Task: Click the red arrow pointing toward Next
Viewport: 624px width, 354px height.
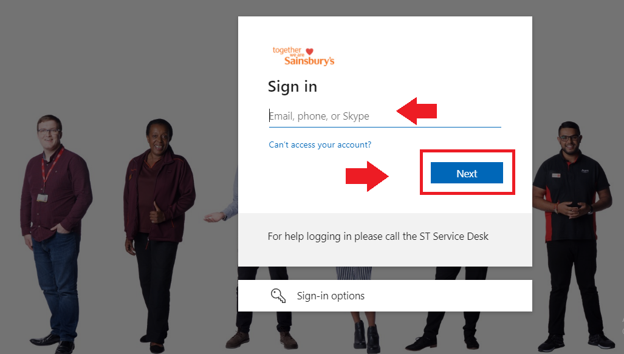Action: click(x=367, y=176)
